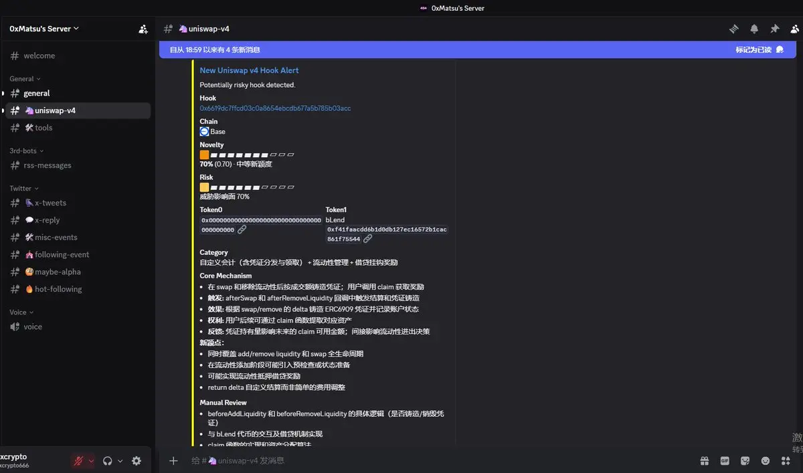Click the yellow Risk indicator square
This screenshot has width=803, height=473.
[x=204, y=187]
